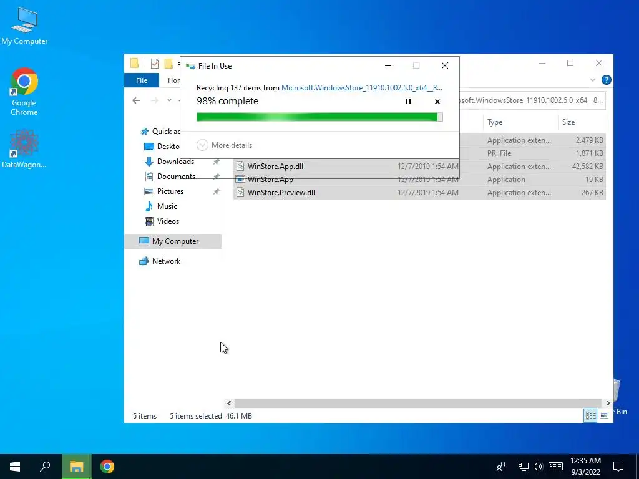Open touch keyboard tray icon
Viewport: 639px width, 479px height.
pos(555,467)
